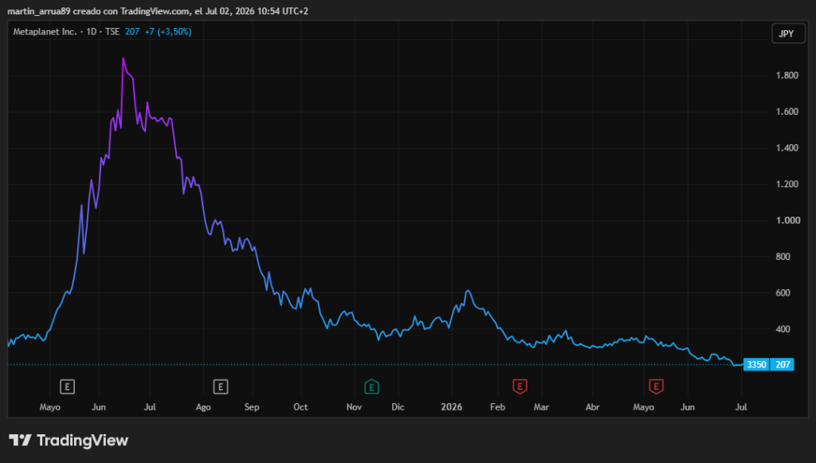Click the Abr label on time axis
This screenshot has width=816, height=463.
coord(593,406)
